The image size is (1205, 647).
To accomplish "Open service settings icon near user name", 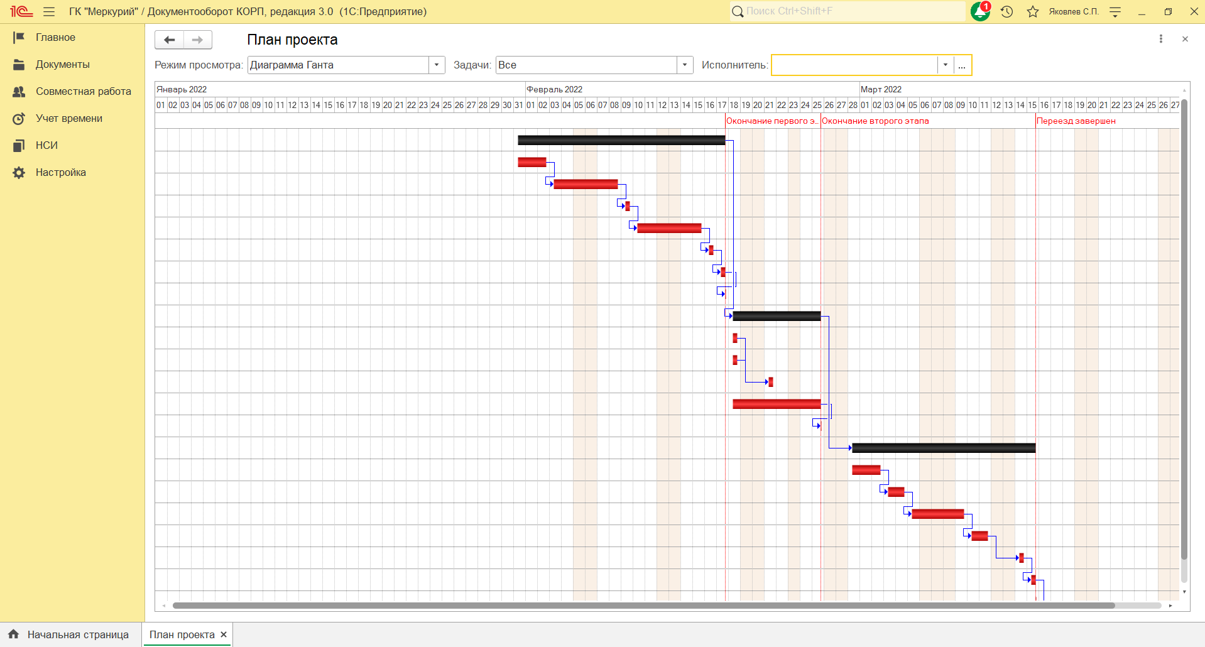I will [1115, 11].
